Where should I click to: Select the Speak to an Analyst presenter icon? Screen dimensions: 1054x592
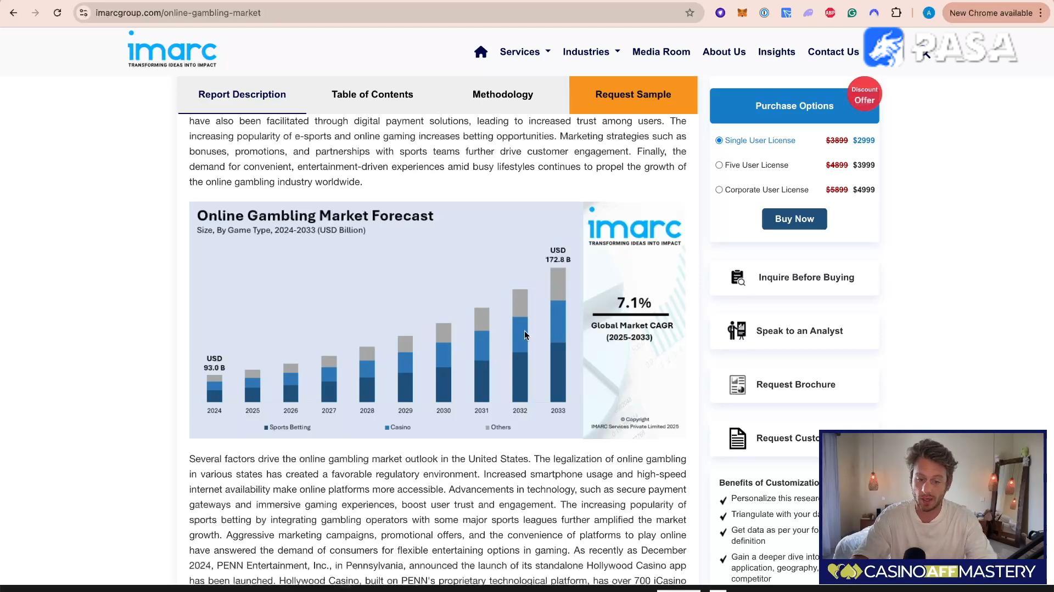(737, 331)
